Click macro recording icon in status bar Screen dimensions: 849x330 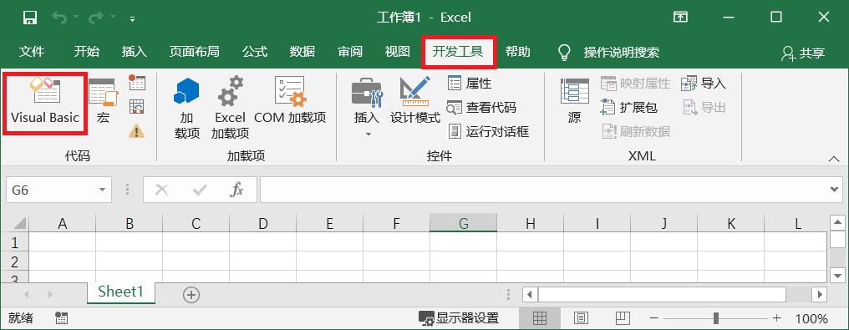[61, 318]
